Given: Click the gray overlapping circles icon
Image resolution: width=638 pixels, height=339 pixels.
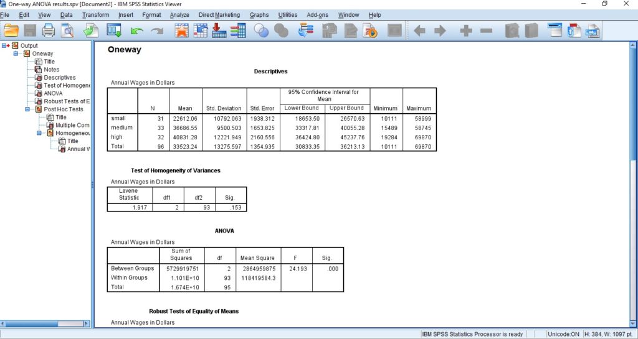Looking at the screenshot, I should click(281, 30).
